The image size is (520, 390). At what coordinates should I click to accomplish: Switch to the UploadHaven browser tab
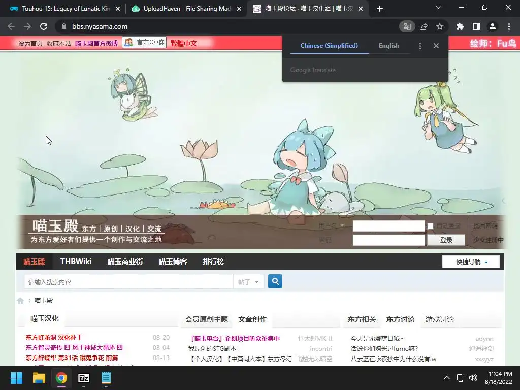(186, 9)
